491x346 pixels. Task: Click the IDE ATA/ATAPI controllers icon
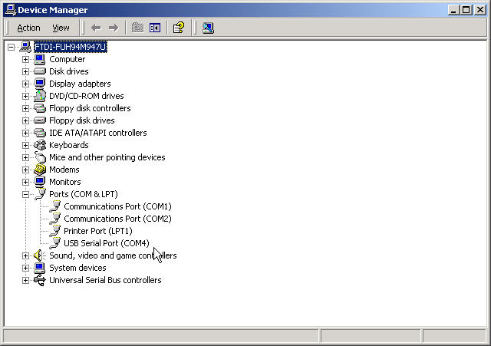coord(39,133)
